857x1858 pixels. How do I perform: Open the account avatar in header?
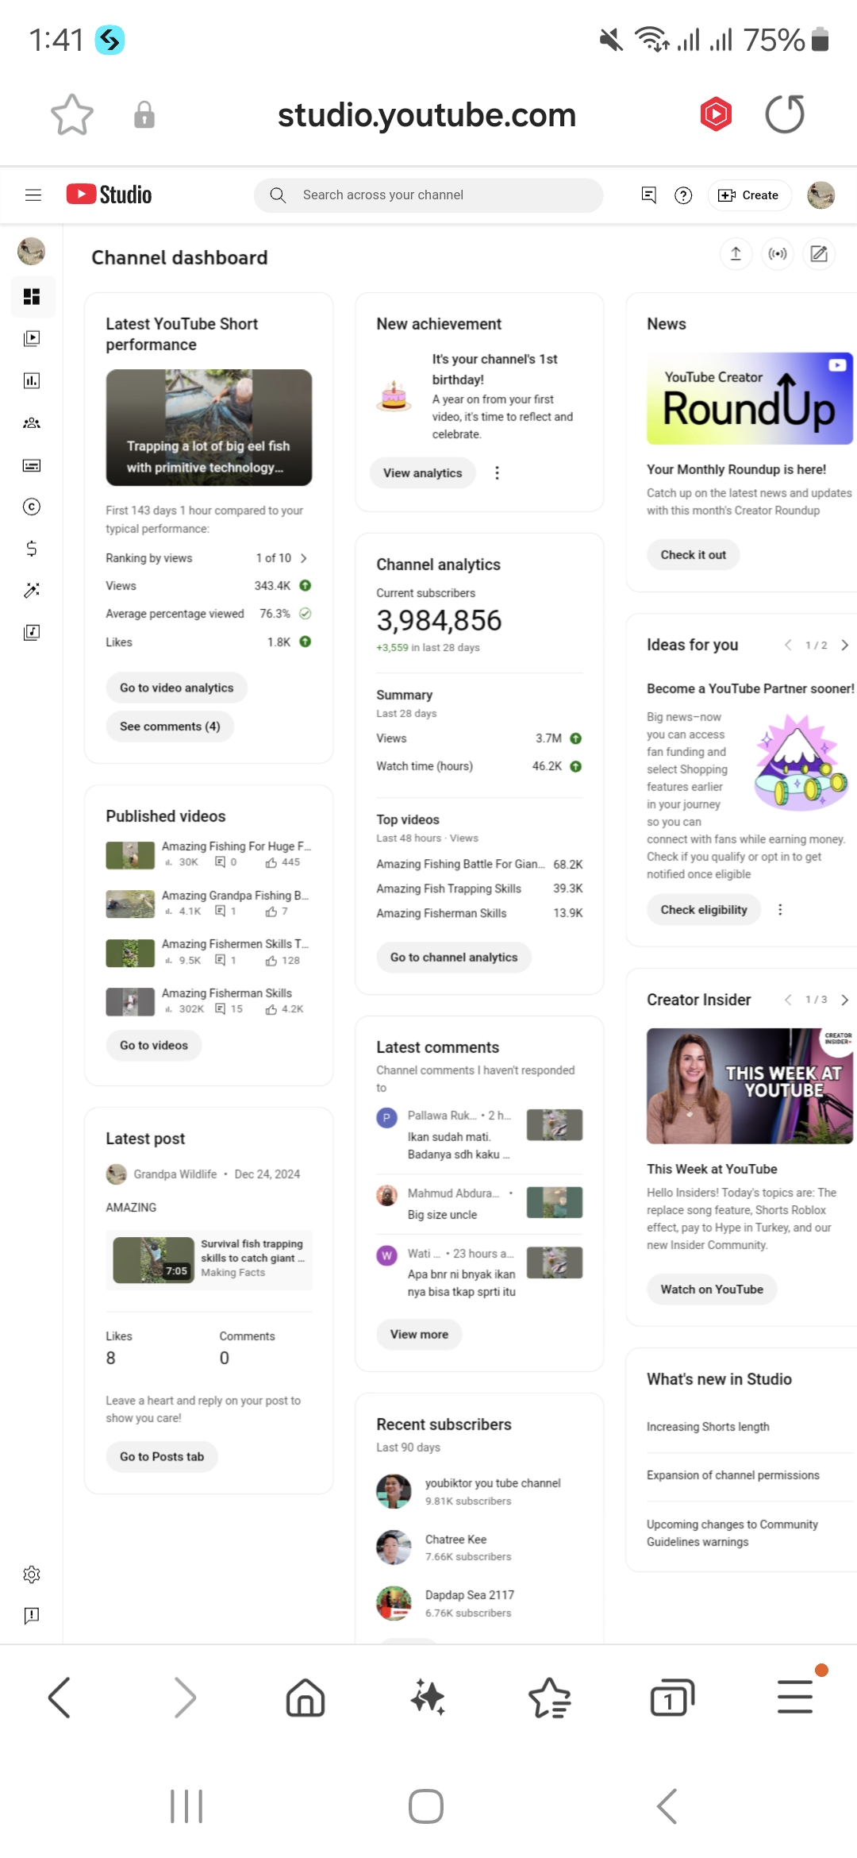(x=821, y=195)
